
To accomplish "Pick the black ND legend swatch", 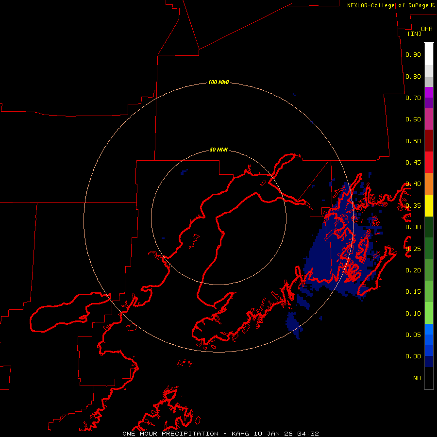I will coord(429,378).
